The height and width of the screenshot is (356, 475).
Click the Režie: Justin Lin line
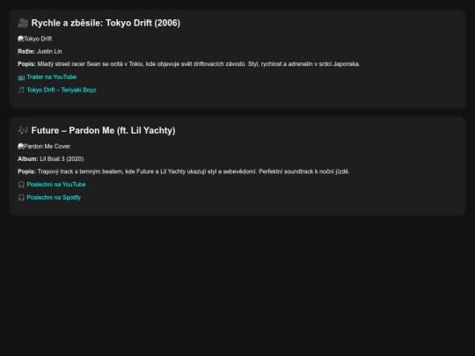pos(40,52)
